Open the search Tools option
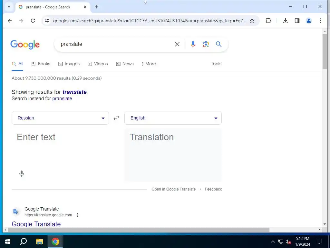The height and width of the screenshot is (248, 330). (216, 64)
